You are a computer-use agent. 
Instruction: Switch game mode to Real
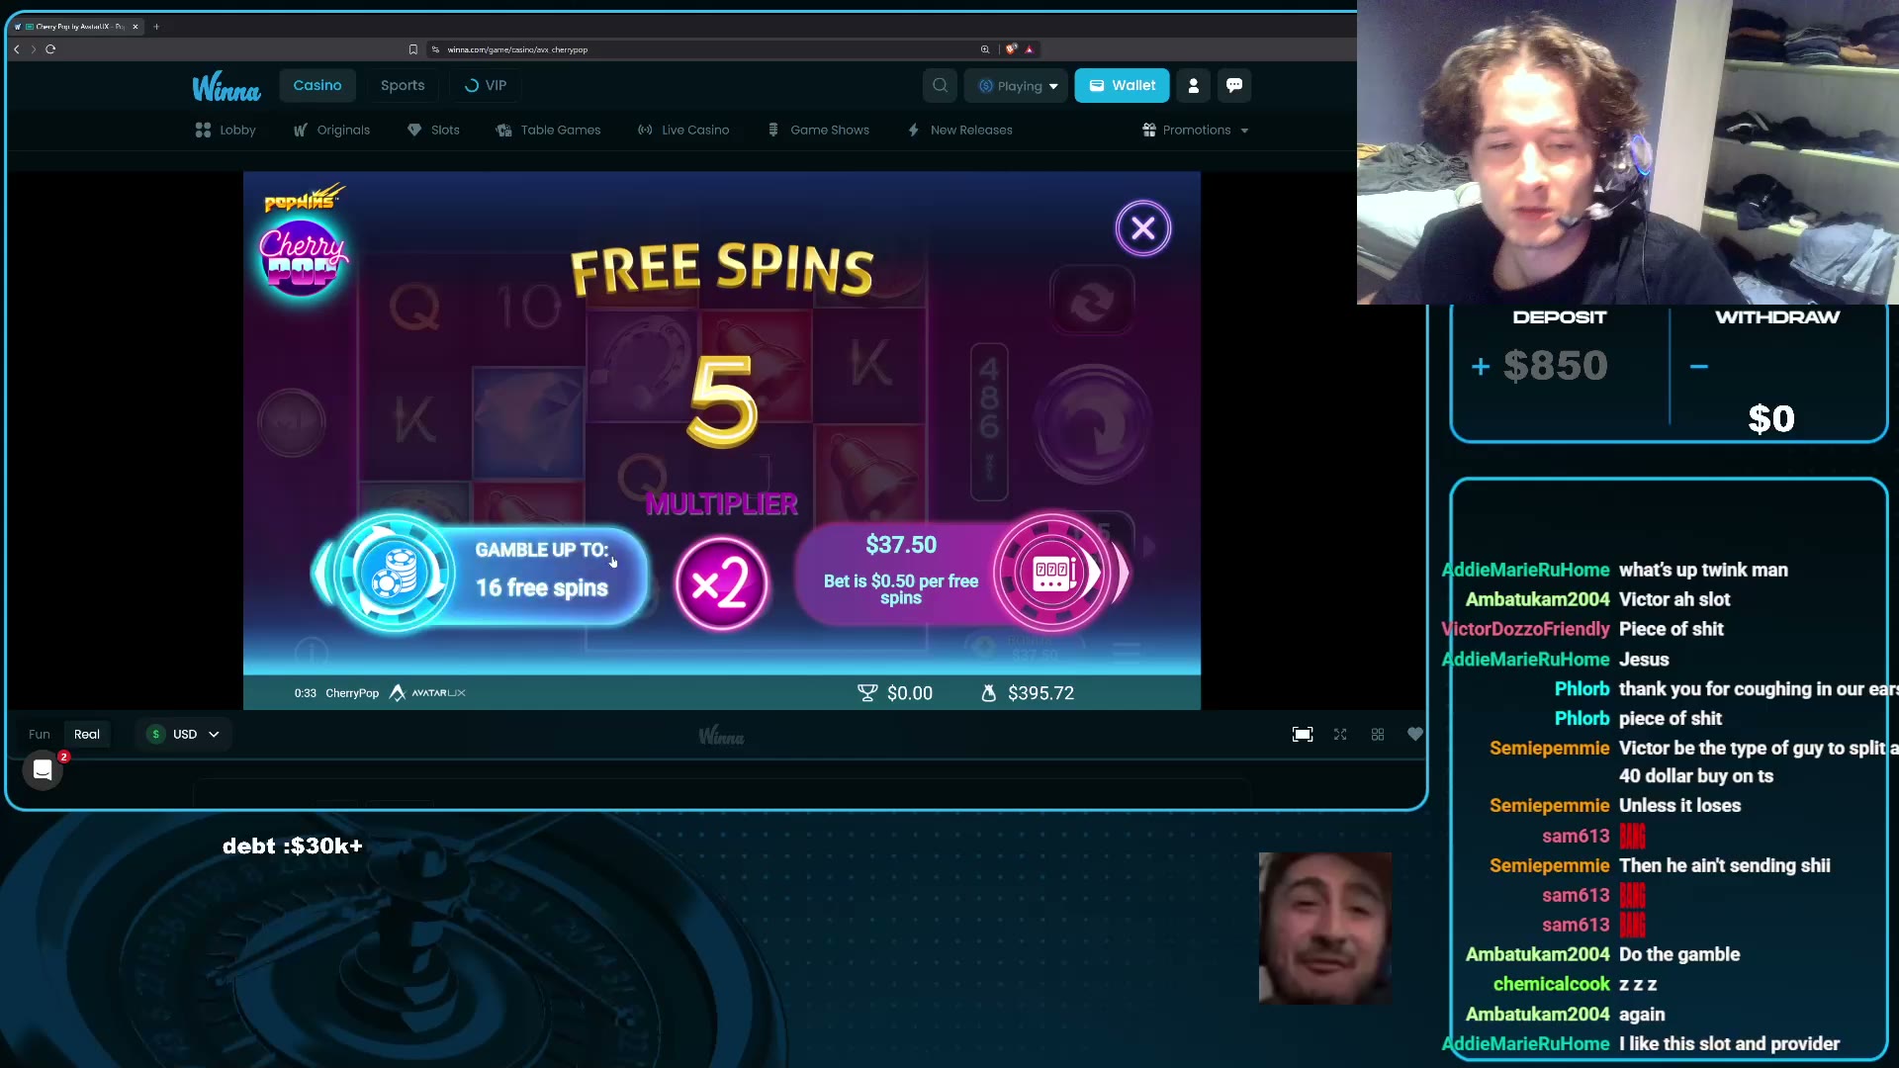point(87,734)
